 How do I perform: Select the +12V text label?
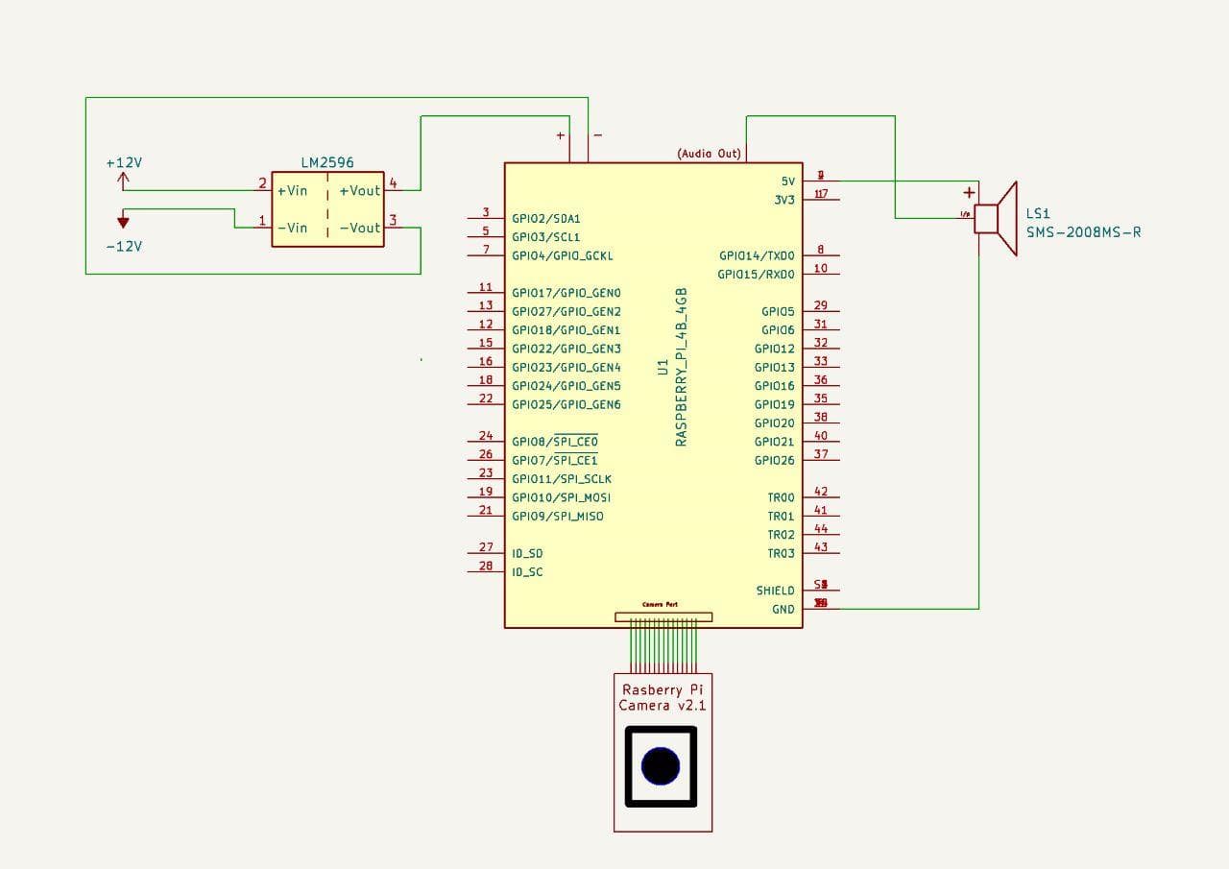[124, 163]
